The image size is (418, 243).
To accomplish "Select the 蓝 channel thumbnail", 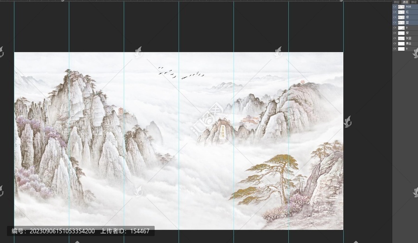I will (401, 23).
